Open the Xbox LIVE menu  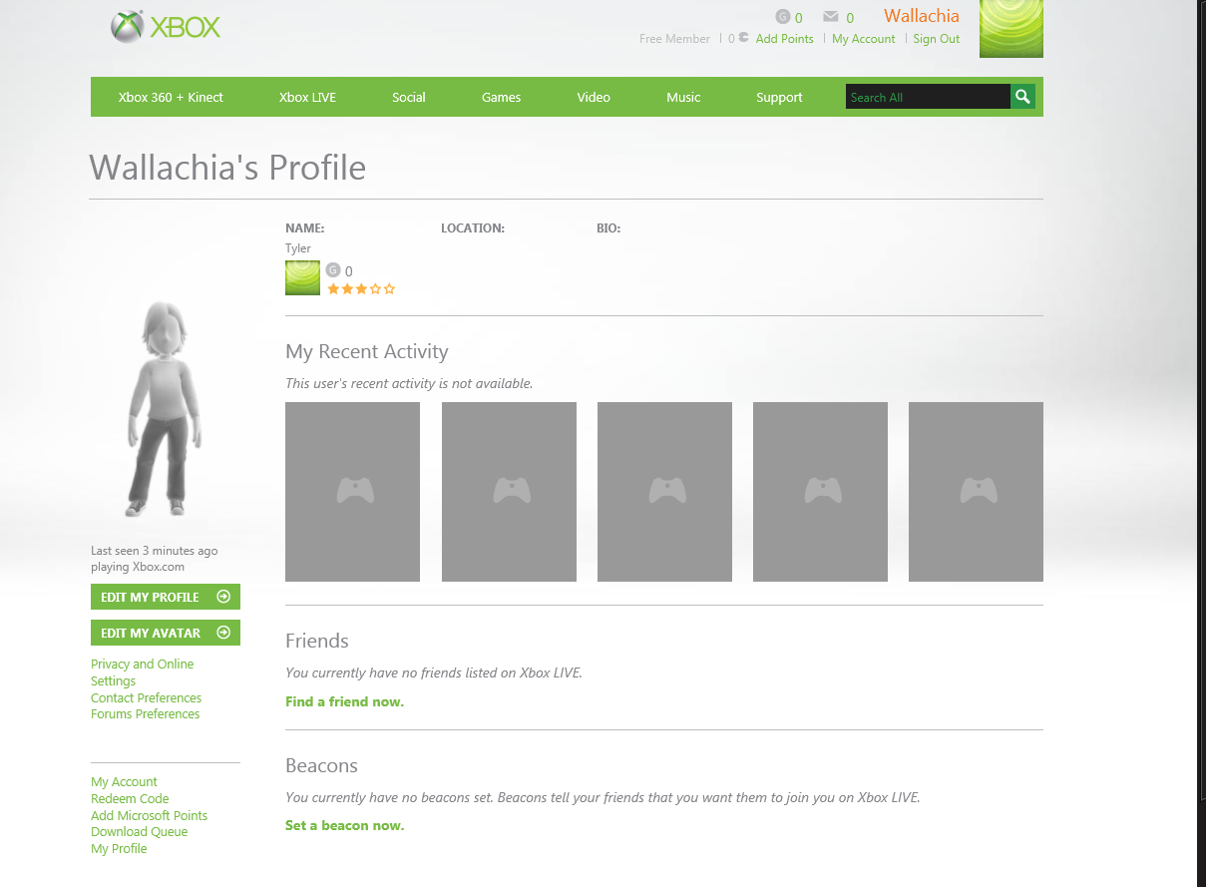point(307,97)
